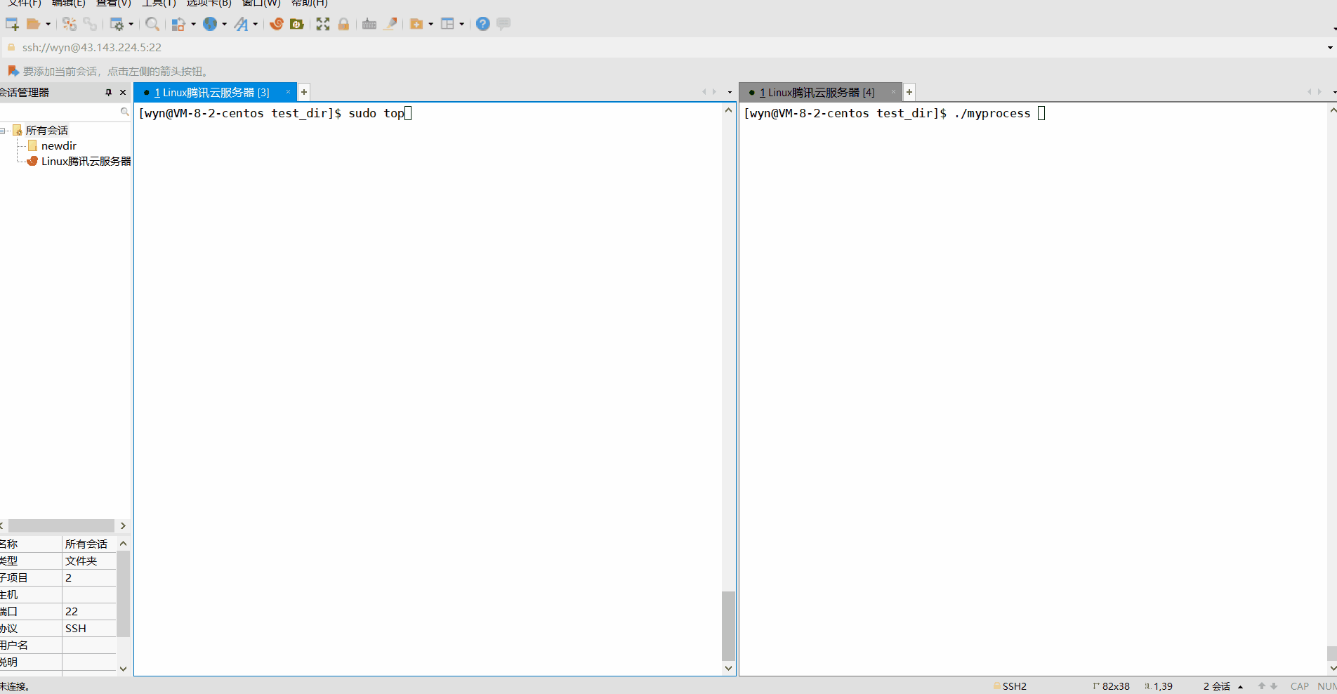Switch to Linux腾讯云服务器 [4] tab

pos(817,93)
